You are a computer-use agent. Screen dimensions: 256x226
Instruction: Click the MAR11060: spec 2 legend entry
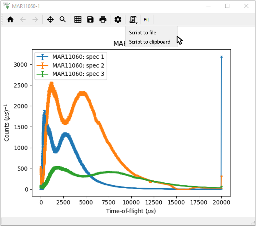pyautogui.click(x=78, y=65)
